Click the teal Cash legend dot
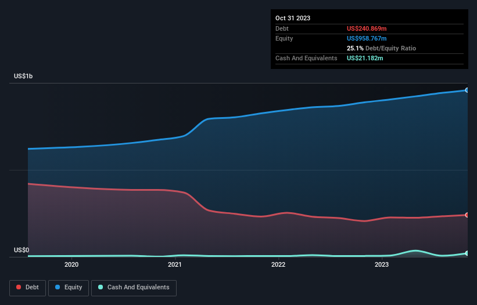The width and height of the screenshot is (477, 305). point(101,287)
